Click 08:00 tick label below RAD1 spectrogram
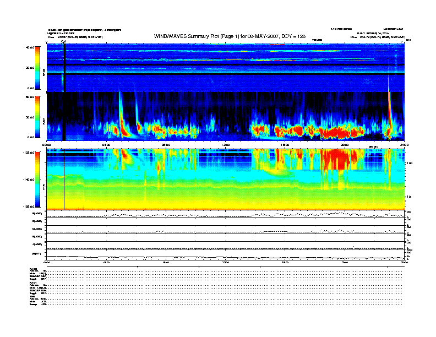 pyautogui.click(x=166, y=145)
